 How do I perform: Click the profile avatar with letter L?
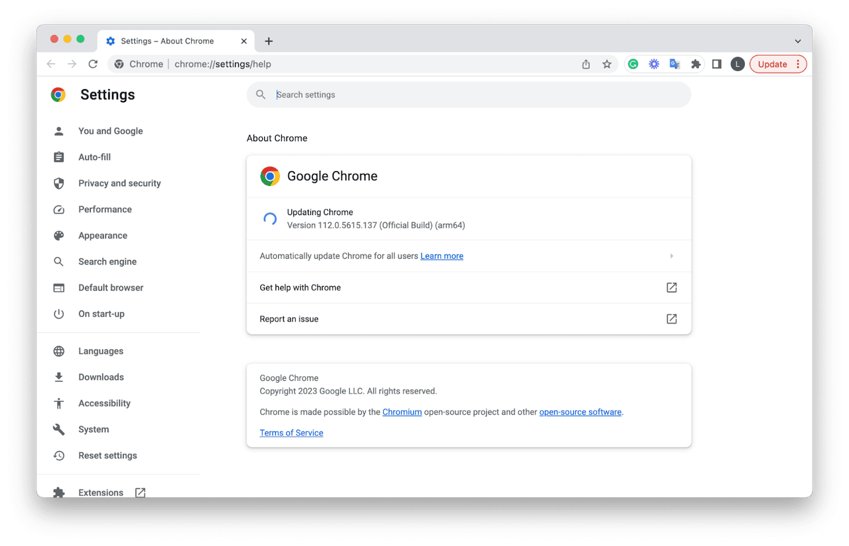click(x=737, y=64)
